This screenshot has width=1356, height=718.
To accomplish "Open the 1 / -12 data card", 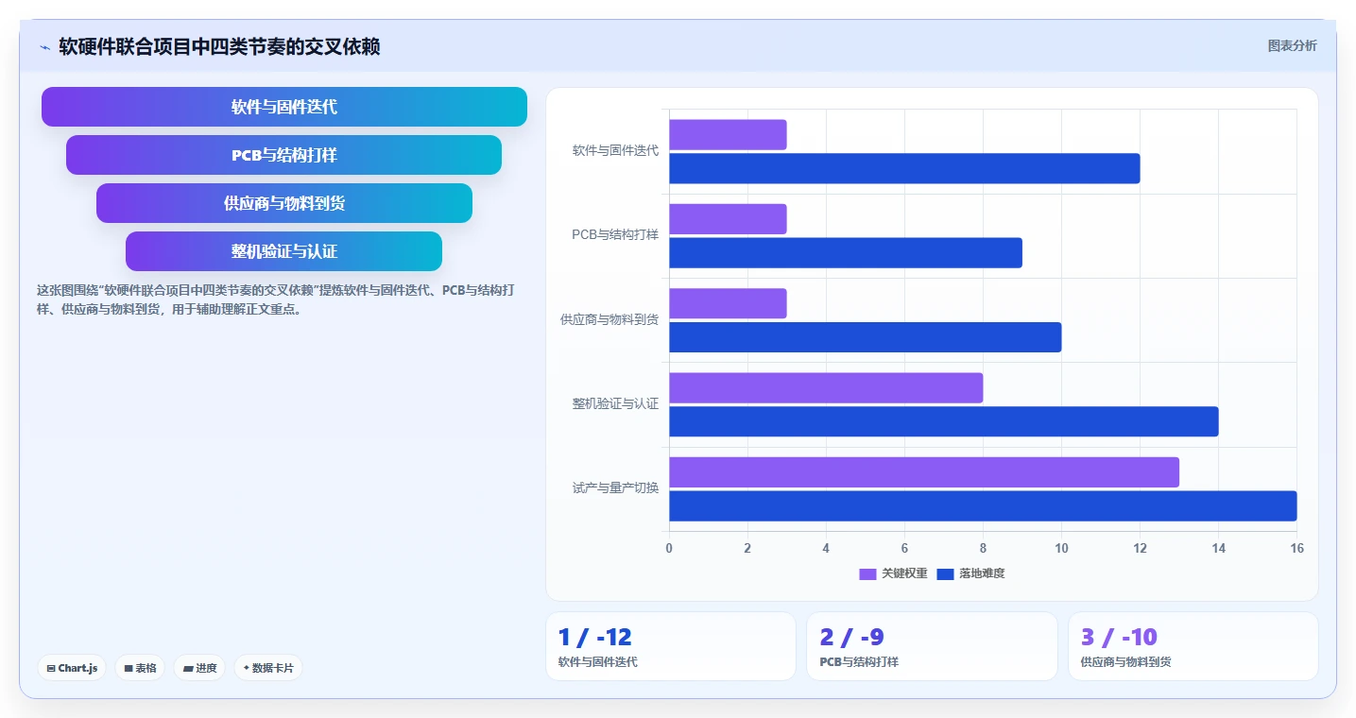I will coord(671,646).
